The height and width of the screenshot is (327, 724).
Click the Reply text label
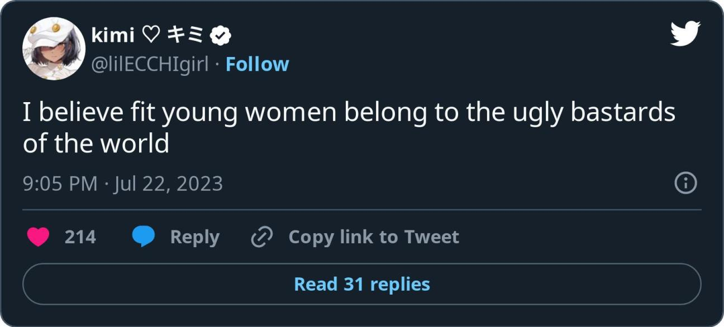click(x=194, y=237)
